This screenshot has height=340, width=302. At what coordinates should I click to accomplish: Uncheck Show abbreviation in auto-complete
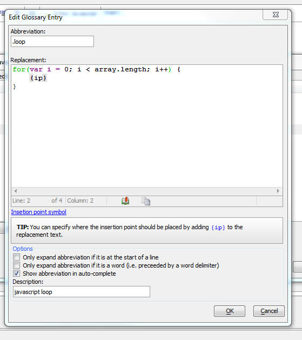pyautogui.click(x=16, y=274)
